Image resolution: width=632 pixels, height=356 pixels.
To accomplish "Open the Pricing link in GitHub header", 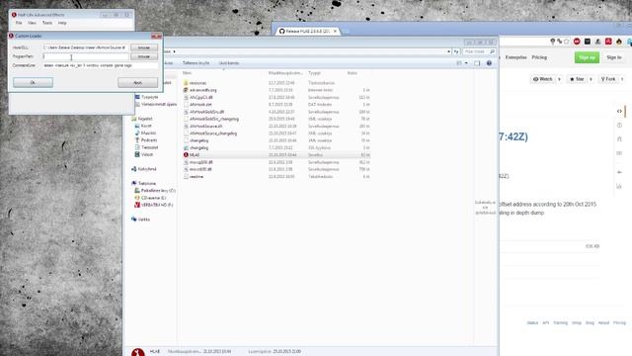I will click(x=539, y=57).
